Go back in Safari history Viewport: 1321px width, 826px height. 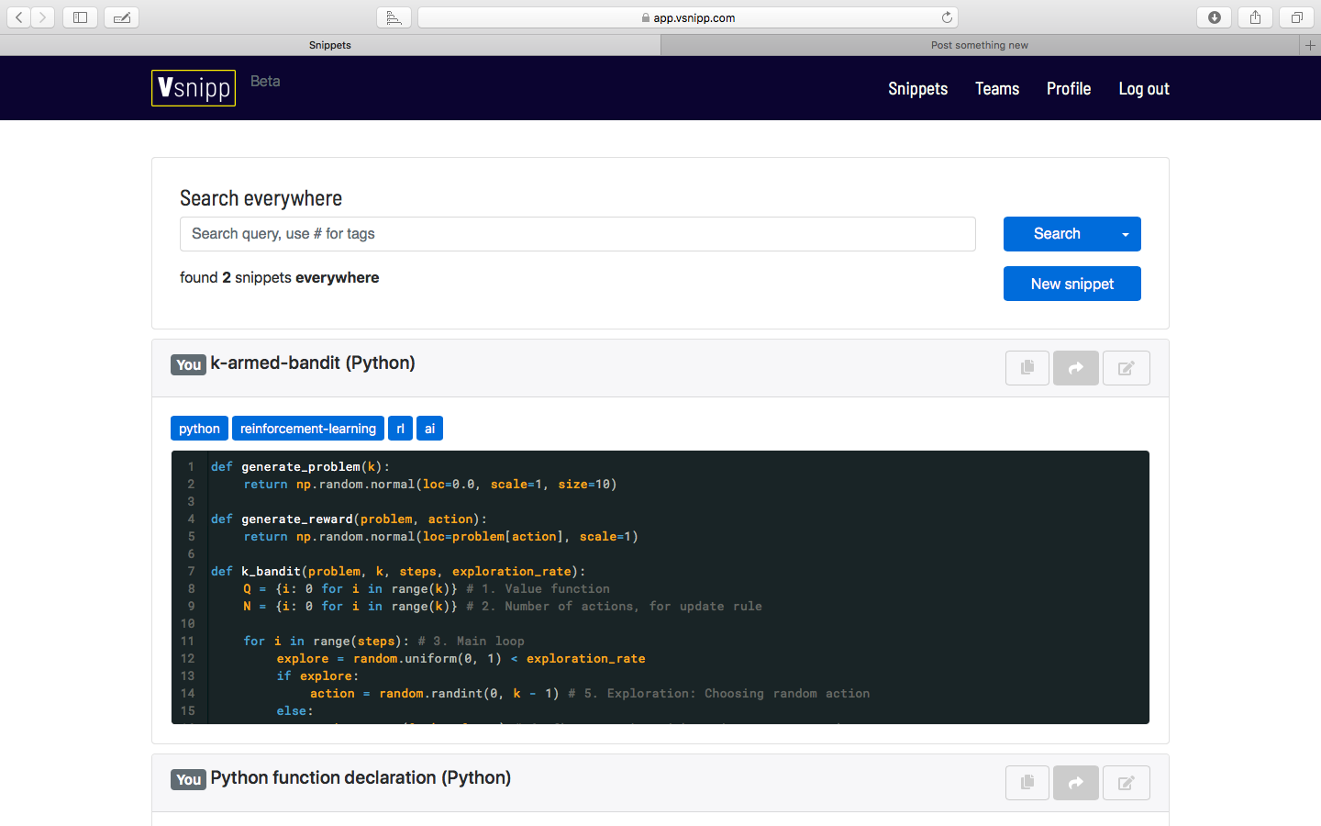pos(18,17)
